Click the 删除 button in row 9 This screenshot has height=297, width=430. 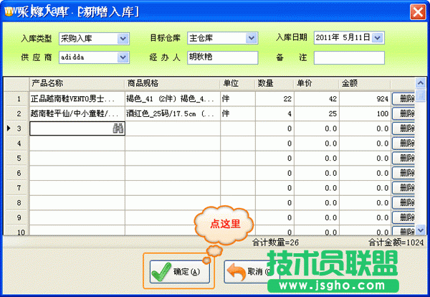point(403,217)
